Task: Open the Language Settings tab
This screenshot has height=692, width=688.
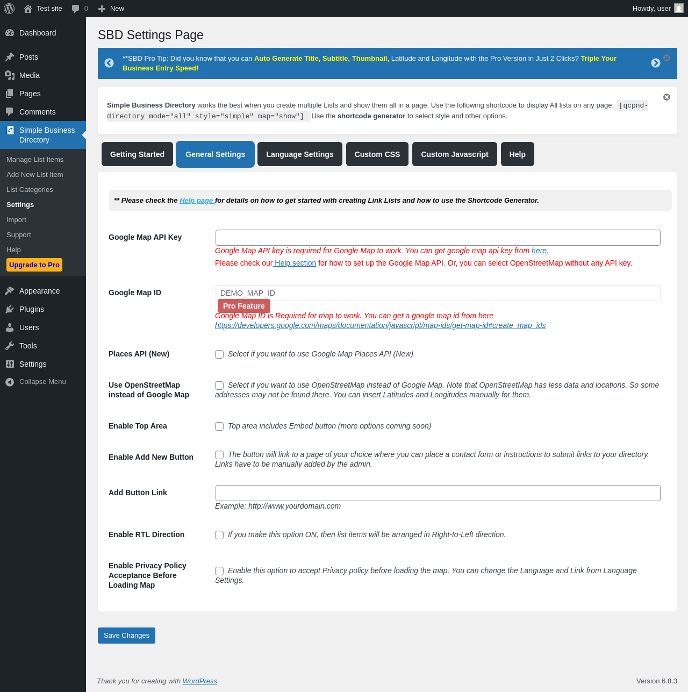Action: click(x=300, y=154)
